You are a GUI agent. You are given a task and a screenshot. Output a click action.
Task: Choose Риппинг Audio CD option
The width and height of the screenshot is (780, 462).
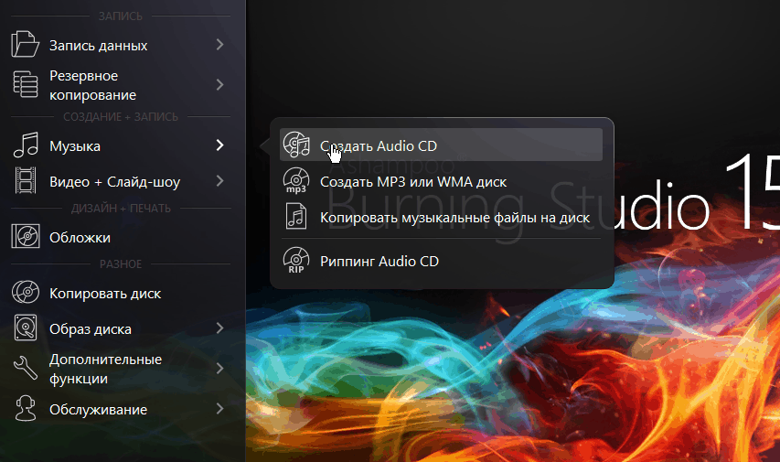(x=379, y=261)
